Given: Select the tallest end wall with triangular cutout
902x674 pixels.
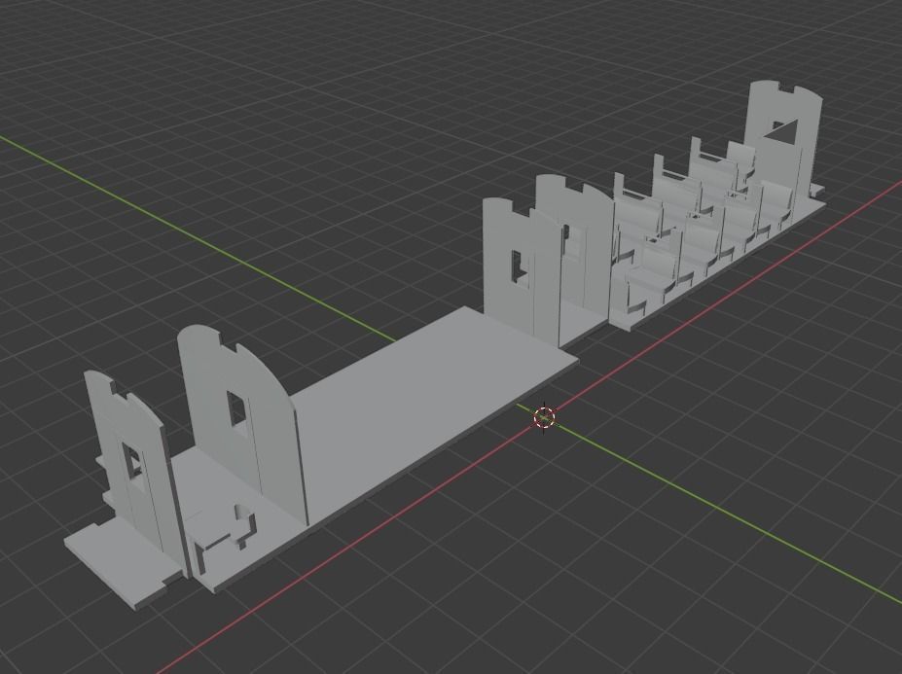Looking at the screenshot, I should [783, 140].
